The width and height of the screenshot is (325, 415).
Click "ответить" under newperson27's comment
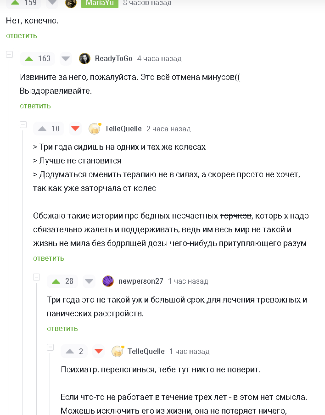coord(62,329)
